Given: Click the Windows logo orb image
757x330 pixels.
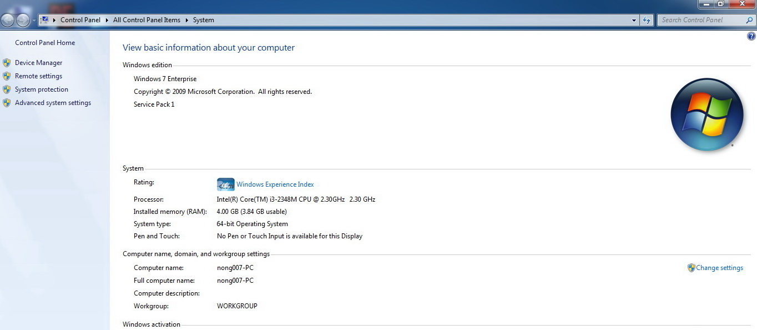Looking at the screenshot, I should [x=706, y=114].
